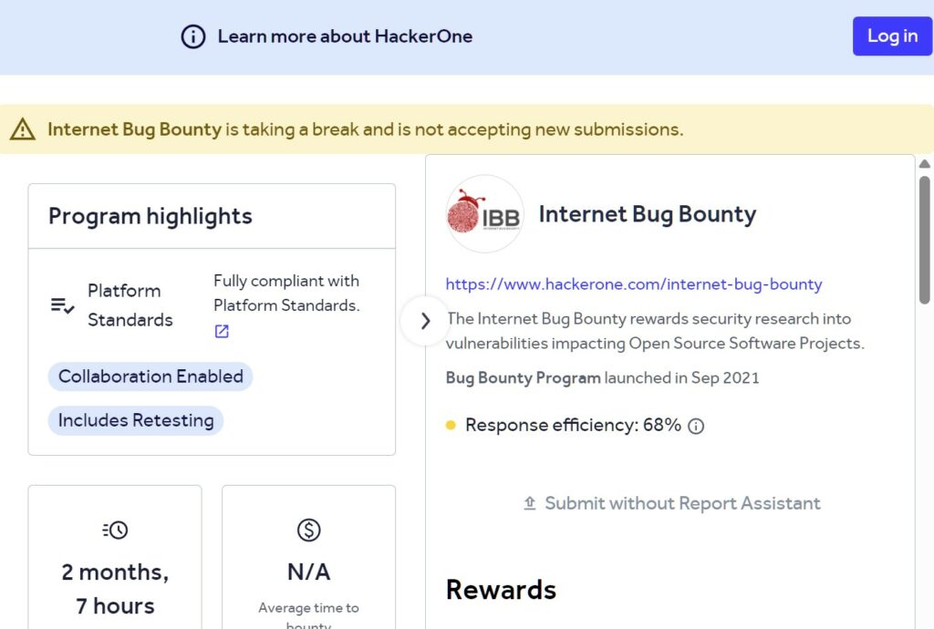Click the info icon beside Learn more
Viewport: 934px width, 629px height.
193,36
